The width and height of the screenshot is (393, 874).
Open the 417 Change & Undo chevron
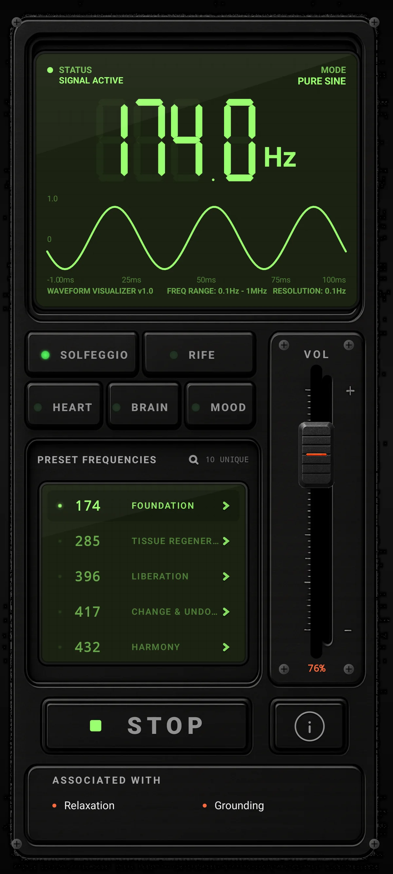click(226, 611)
